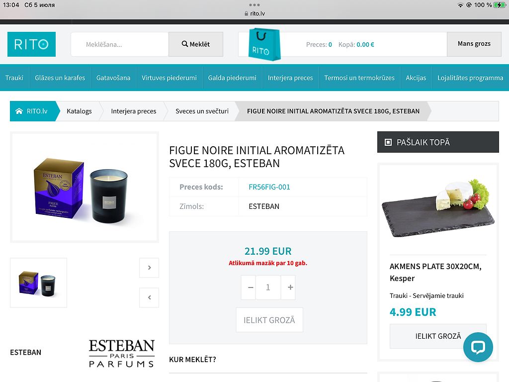Open the live chat bubble icon
Viewport: 509px width, 382px height.
click(478, 347)
